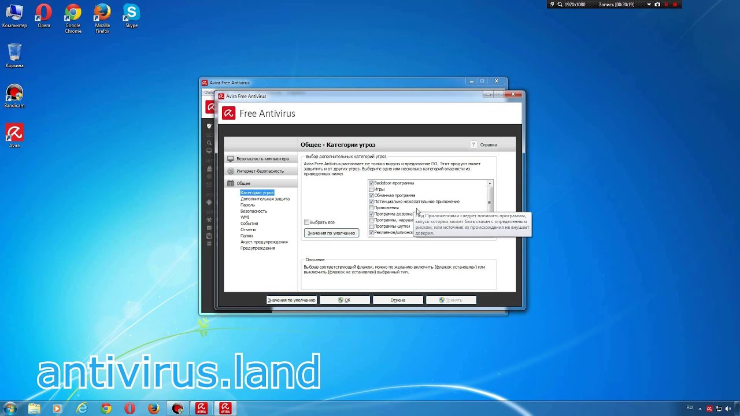Open the Справка help link
The image size is (740, 416).
tap(489, 145)
